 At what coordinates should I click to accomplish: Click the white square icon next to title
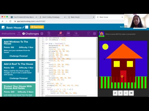[x=27, y=27]
